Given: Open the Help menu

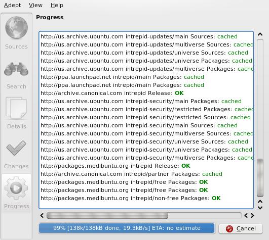Looking at the screenshot, I should 57,5.
